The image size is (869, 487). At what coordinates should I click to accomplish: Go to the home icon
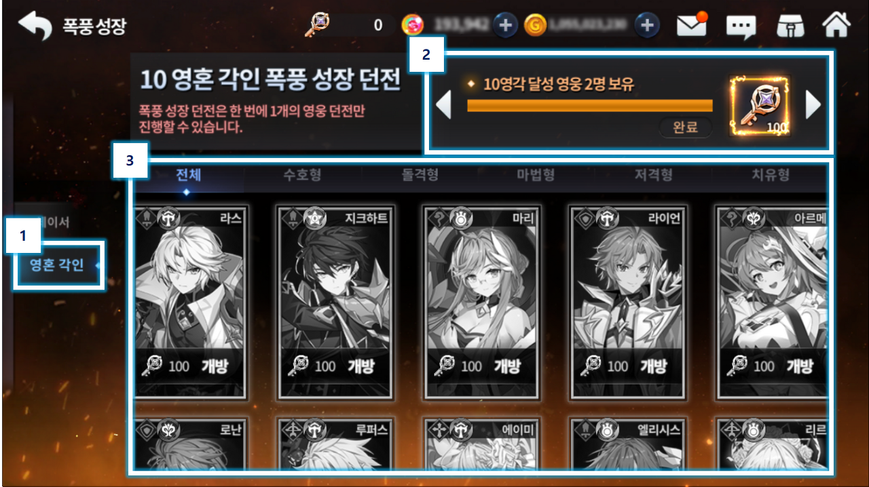pyautogui.click(x=836, y=24)
